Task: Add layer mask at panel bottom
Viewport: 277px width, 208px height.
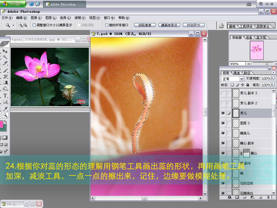Action: pyautogui.click(x=237, y=197)
